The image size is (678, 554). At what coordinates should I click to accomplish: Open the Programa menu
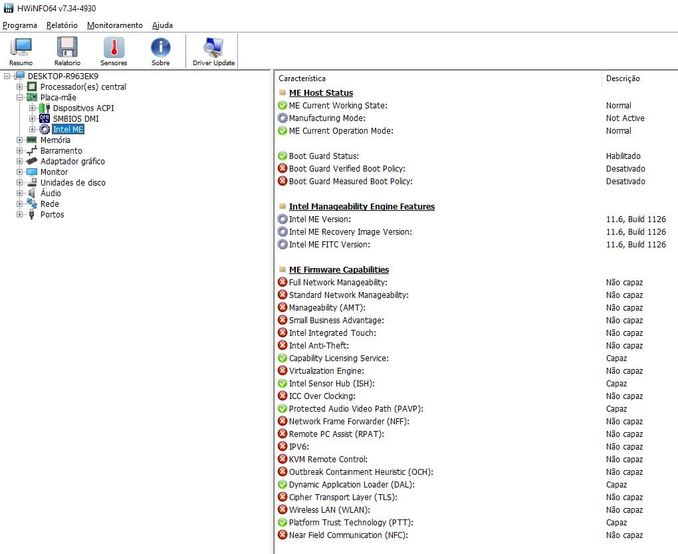[x=20, y=25]
